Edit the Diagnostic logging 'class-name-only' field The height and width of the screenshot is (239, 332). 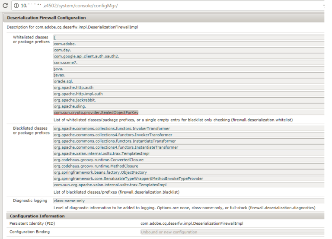[x=189, y=201]
